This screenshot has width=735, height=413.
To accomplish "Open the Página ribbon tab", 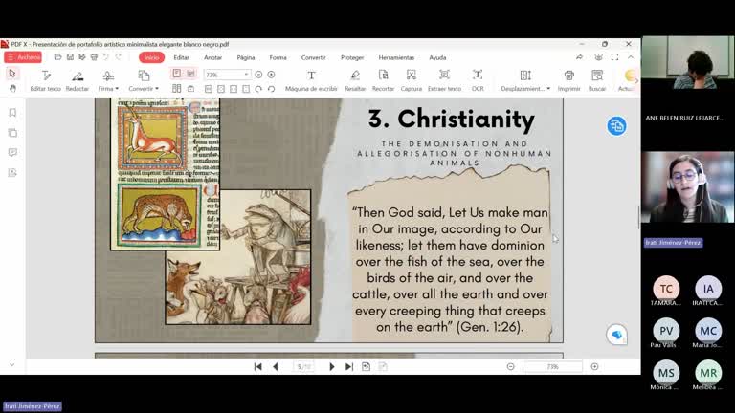I will 246,57.
